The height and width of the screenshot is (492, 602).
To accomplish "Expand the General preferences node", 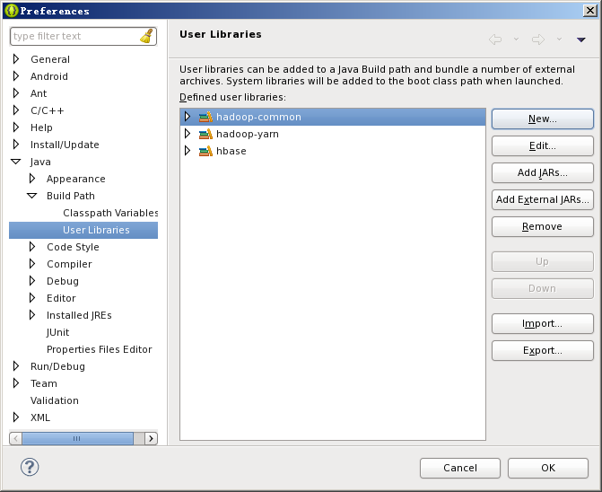I will [16, 58].
